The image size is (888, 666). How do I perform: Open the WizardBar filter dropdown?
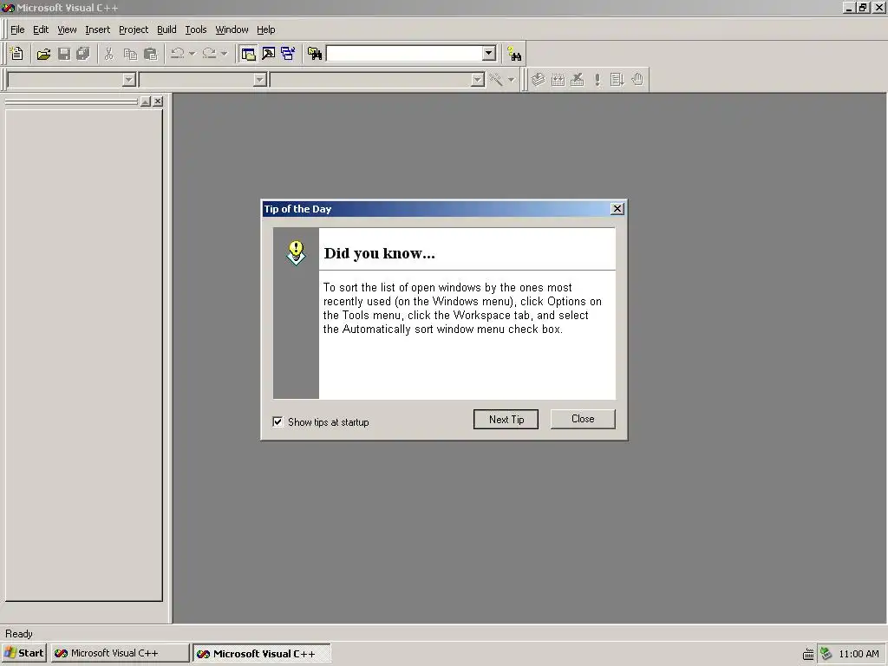[x=260, y=80]
